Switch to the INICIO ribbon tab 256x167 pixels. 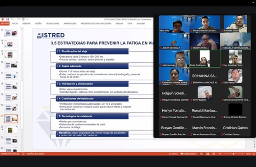(15, 24)
